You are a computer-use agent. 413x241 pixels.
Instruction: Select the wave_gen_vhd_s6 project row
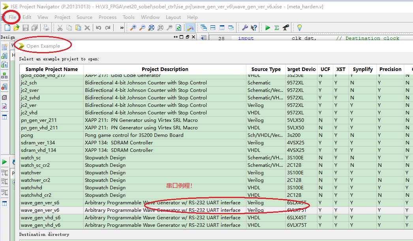coord(216,218)
